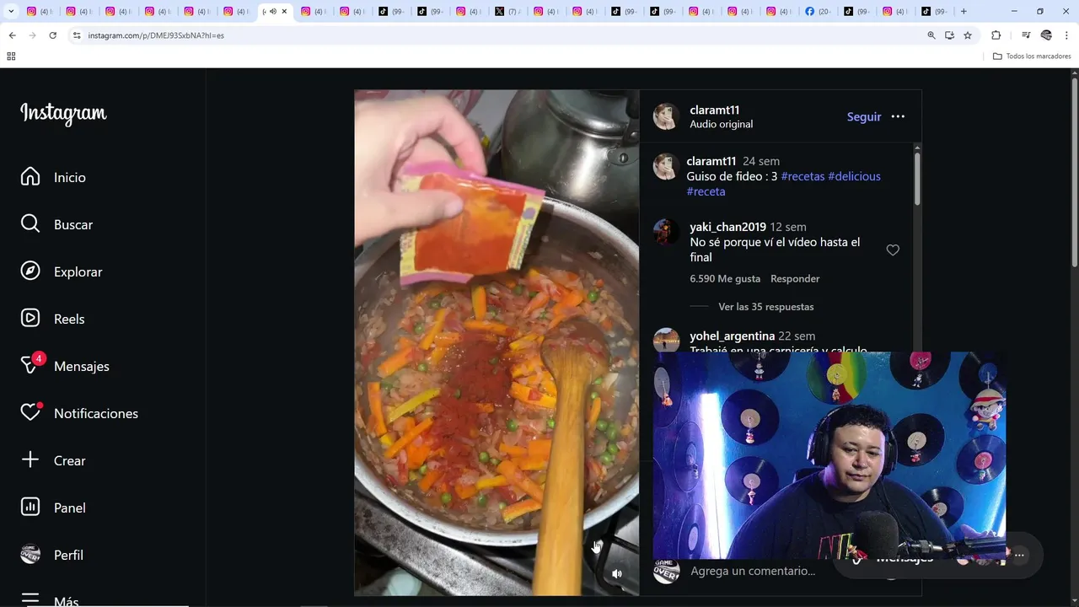
Task: Open post options three-dot menu
Action: pyautogui.click(x=898, y=116)
